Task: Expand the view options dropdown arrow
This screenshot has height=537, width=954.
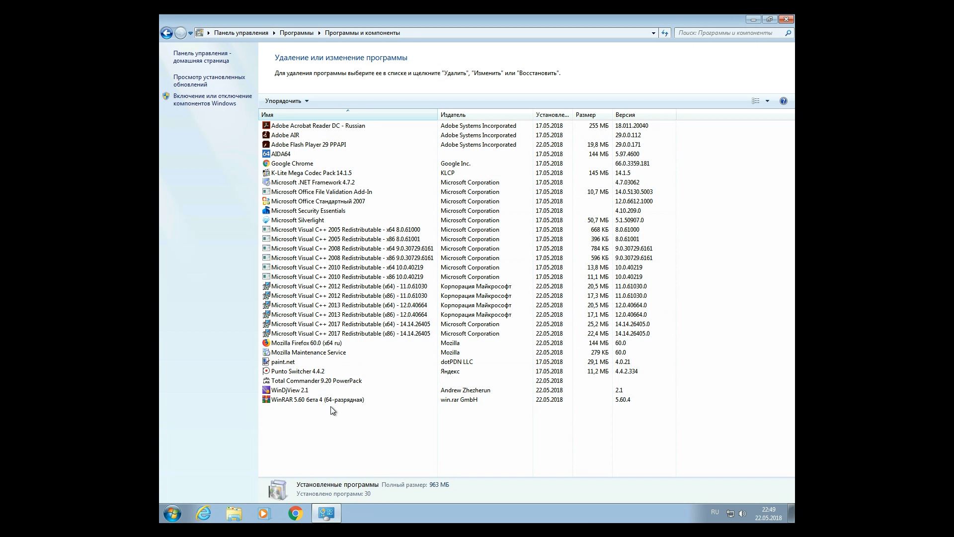Action: (x=767, y=101)
